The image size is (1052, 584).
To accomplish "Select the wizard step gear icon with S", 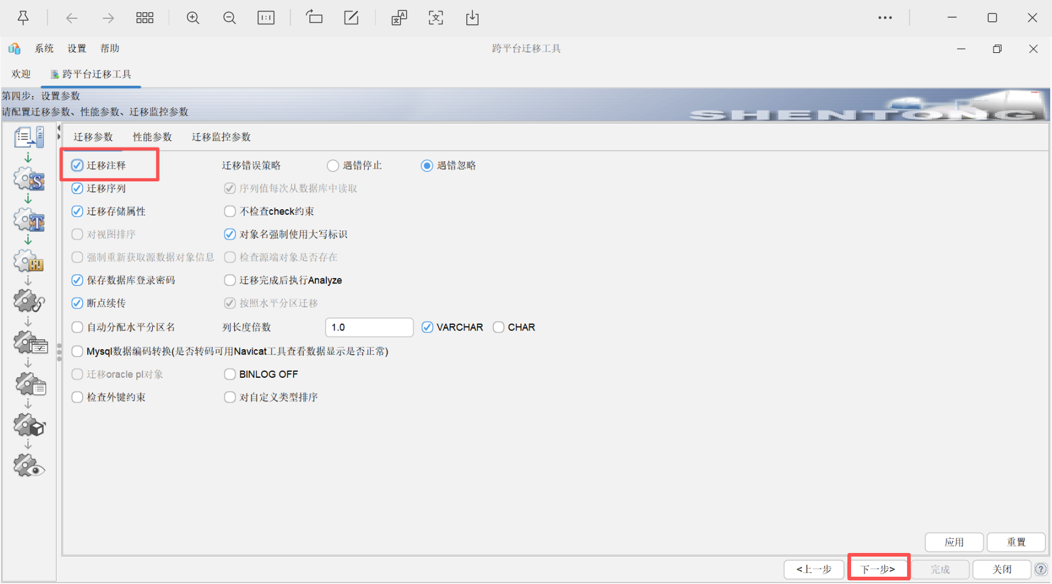I will click(29, 179).
